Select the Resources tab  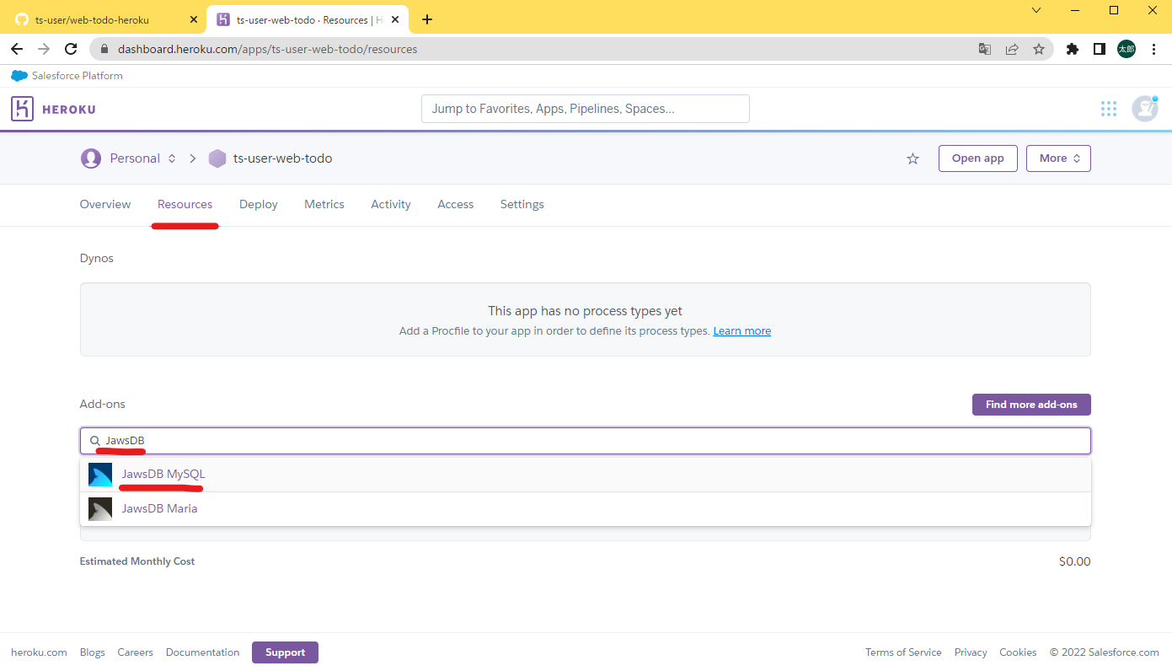point(185,204)
